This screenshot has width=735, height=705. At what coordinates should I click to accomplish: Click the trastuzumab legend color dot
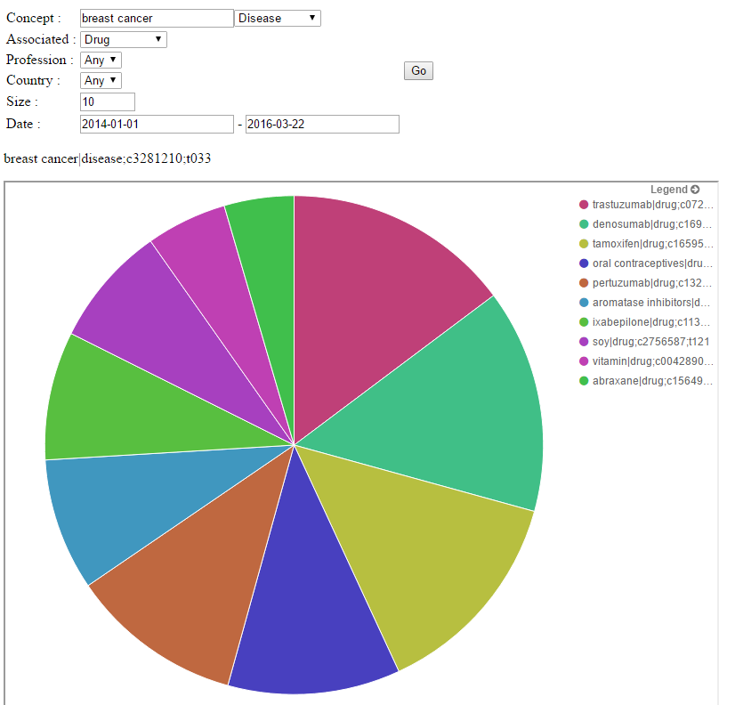click(x=584, y=205)
